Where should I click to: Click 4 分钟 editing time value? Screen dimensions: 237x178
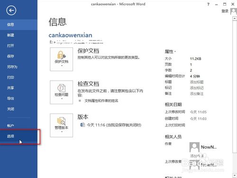195,76
